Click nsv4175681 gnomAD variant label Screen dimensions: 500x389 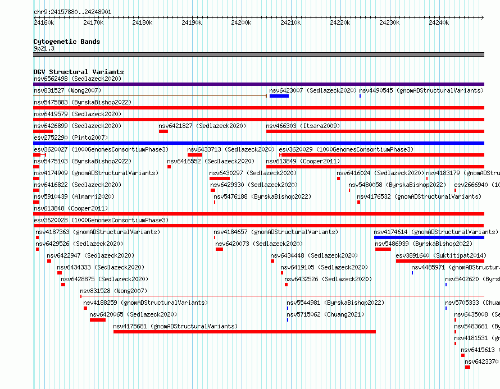pyautogui.click(x=175, y=326)
